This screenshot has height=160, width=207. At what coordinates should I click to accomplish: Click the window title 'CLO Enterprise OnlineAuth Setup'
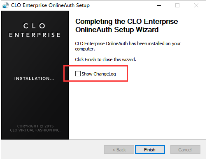point(50,5)
